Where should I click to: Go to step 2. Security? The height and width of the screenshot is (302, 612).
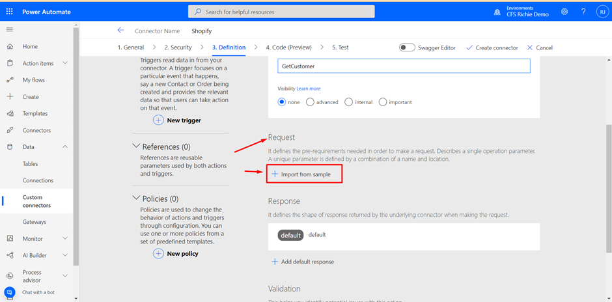[178, 48]
